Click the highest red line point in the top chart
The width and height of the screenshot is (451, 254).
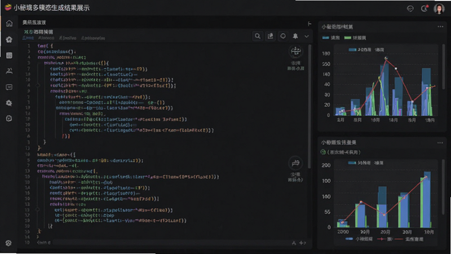pyautogui.click(x=386, y=58)
